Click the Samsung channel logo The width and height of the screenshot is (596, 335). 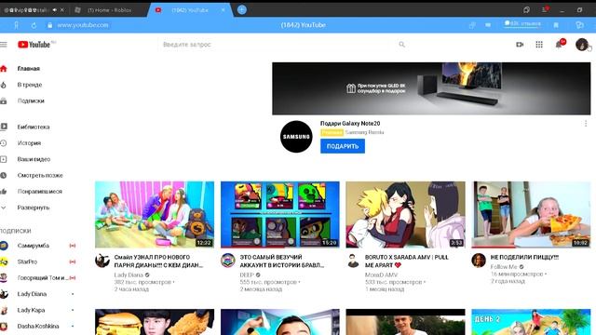click(x=296, y=137)
